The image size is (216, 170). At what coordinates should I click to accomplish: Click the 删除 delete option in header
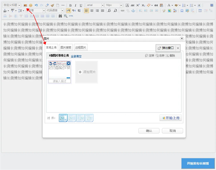[170, 56]
